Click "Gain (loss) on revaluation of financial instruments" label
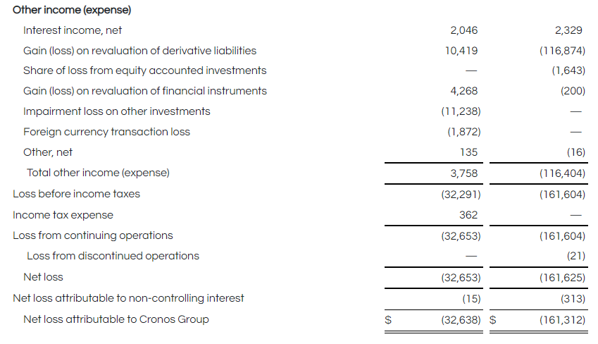Screen dimensions: 598x344 (x=144, y=91)
